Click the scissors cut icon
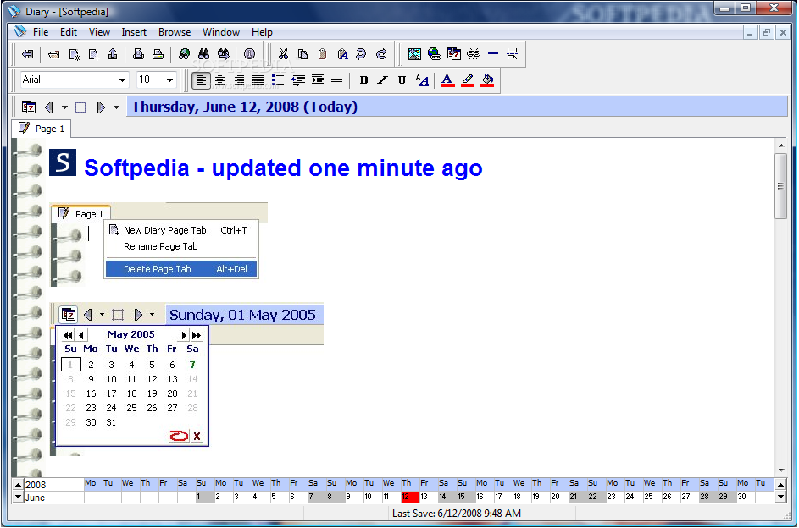The width and height of the screenshot is (799, 528). pyautogui.click(x=283, y=54)
